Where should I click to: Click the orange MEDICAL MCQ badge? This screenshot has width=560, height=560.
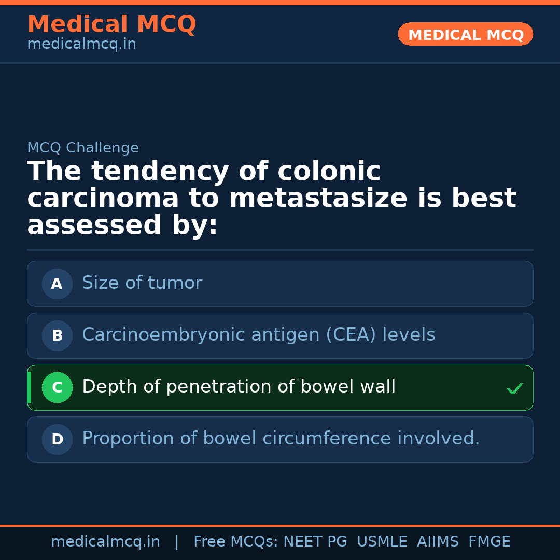(465, 34)
